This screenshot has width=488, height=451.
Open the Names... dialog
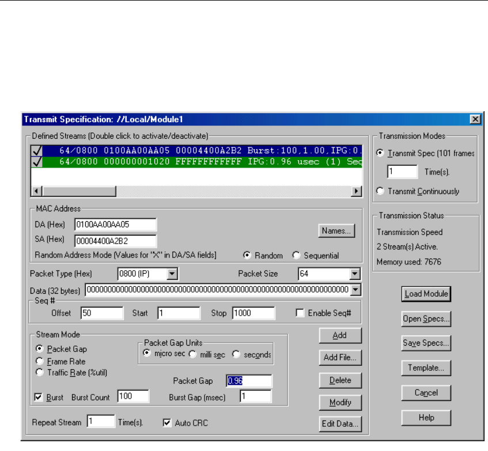coord(336,231)
